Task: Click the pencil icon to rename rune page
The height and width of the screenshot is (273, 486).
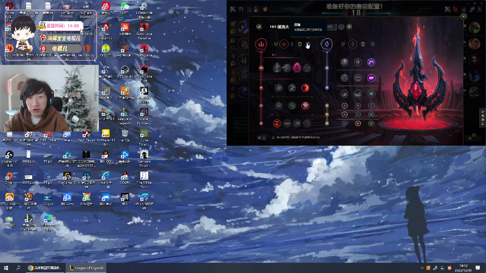Action: tap(259, 27)
